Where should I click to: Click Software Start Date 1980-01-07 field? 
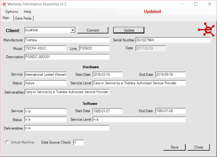[x=108, y=111]
